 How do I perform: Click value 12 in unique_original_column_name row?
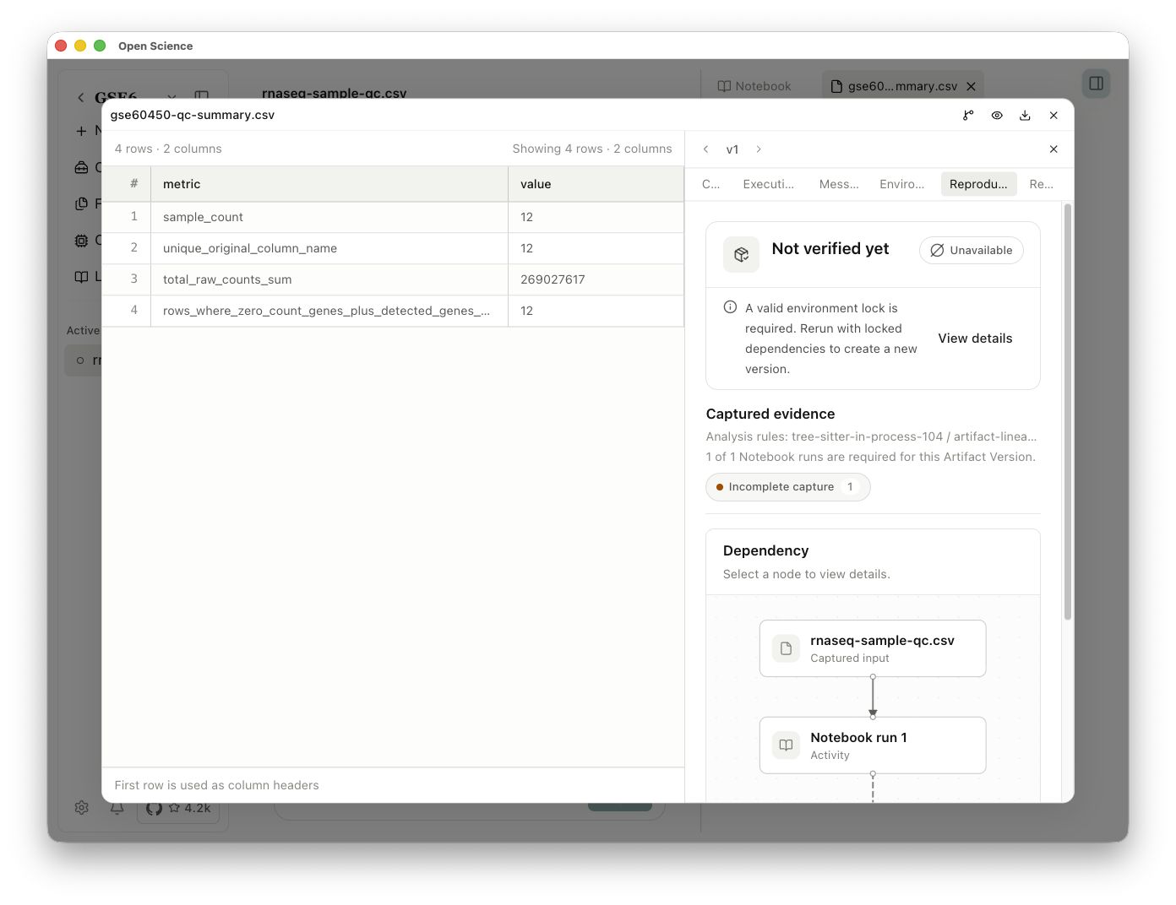pos(596,248)
